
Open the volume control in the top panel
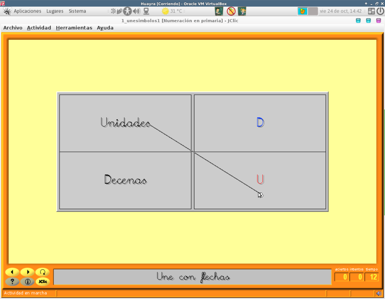pos(136,11)
